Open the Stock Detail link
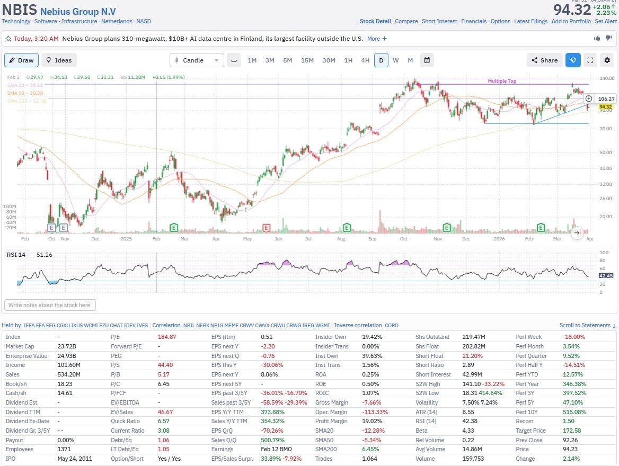The width and height of the screenshot is (619, 466). pos(375,21)
